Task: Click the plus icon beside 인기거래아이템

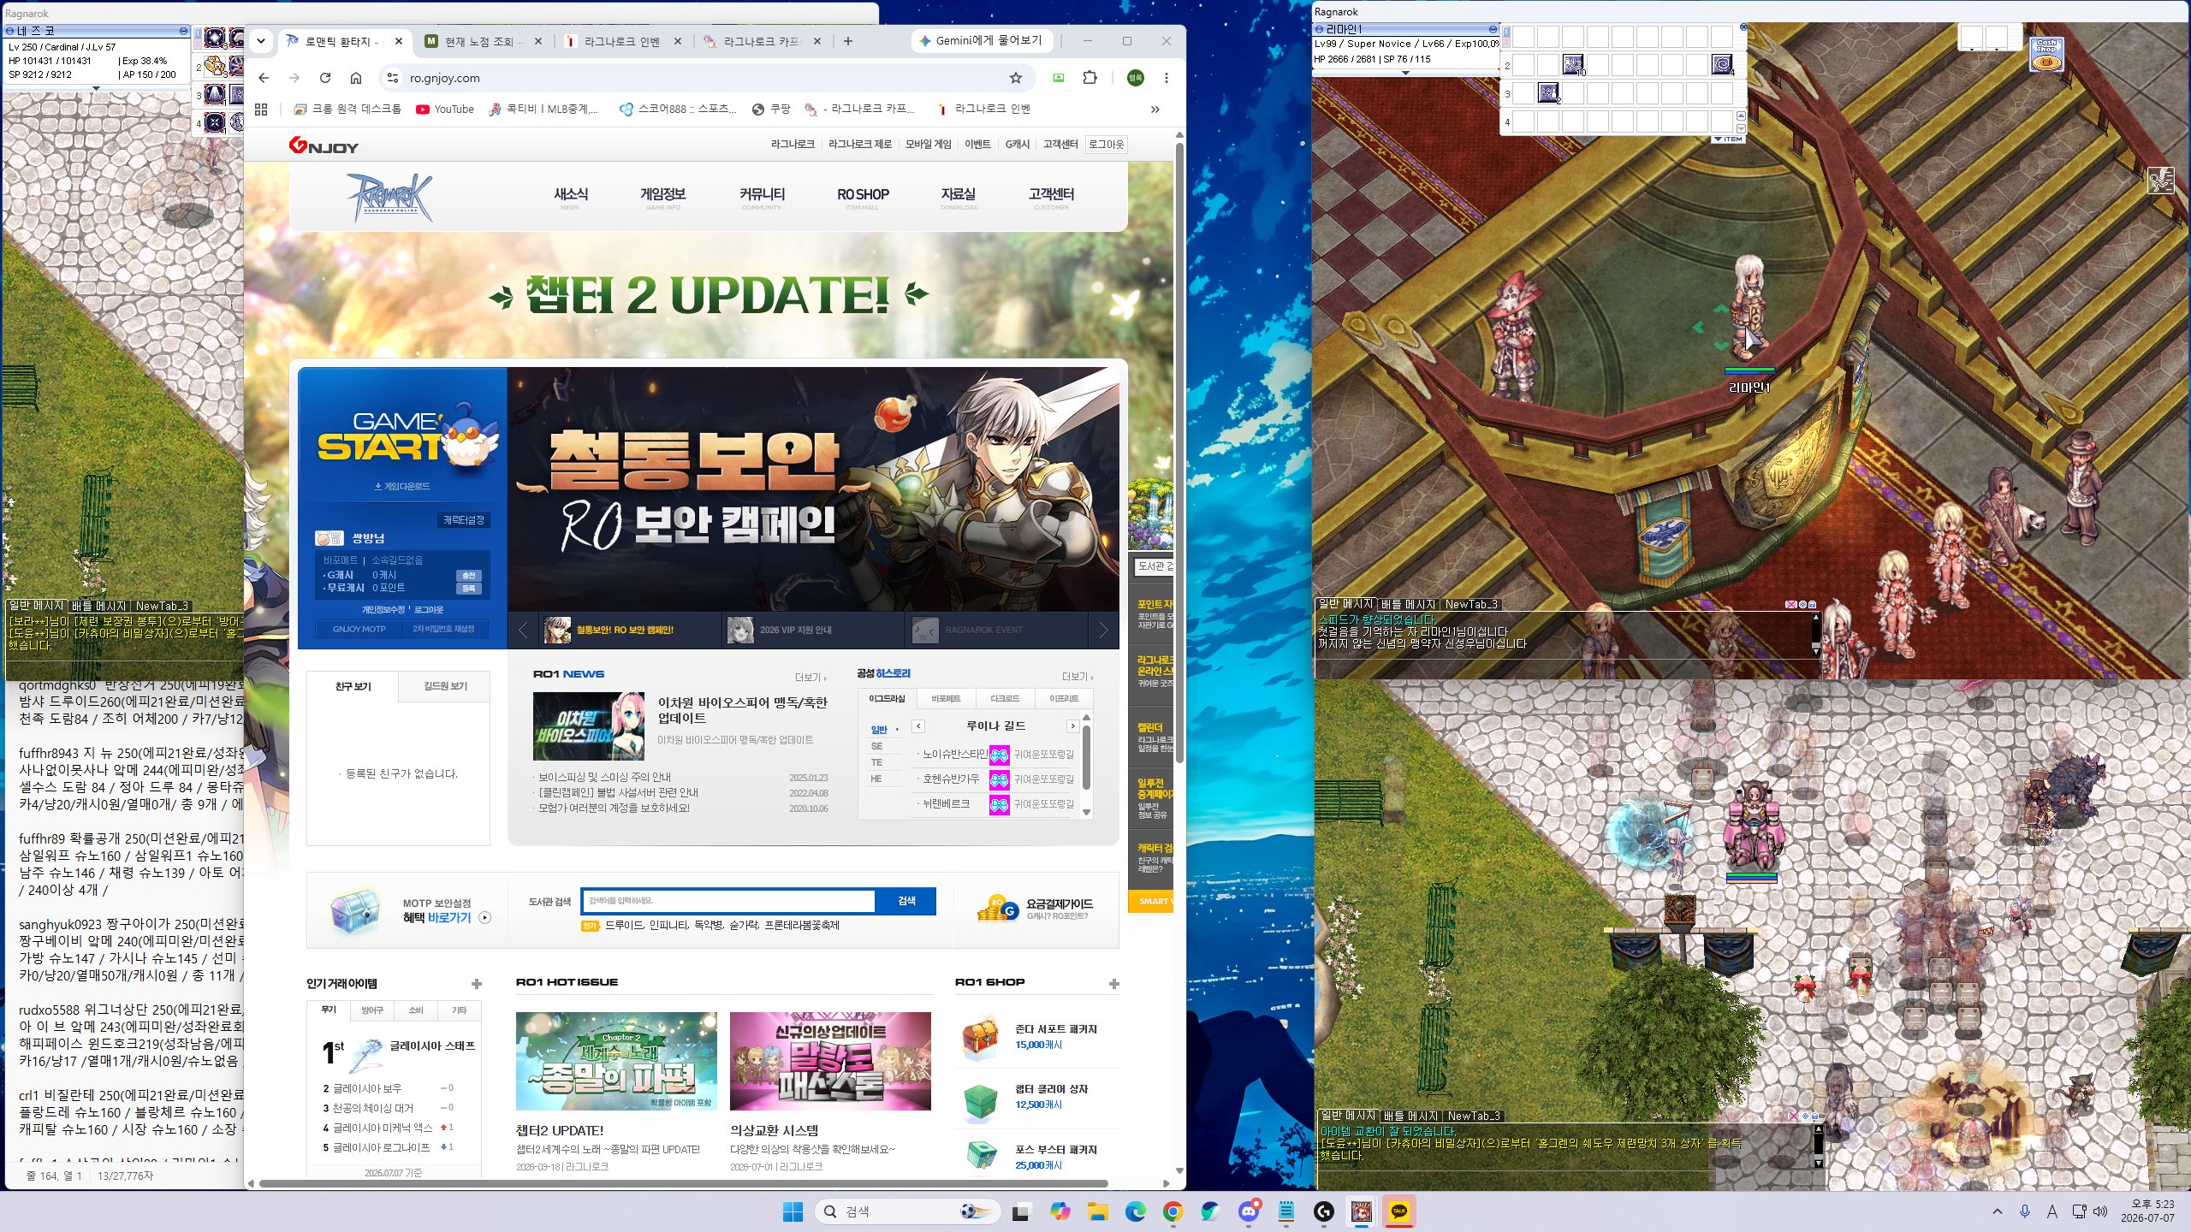Action: 477,984
